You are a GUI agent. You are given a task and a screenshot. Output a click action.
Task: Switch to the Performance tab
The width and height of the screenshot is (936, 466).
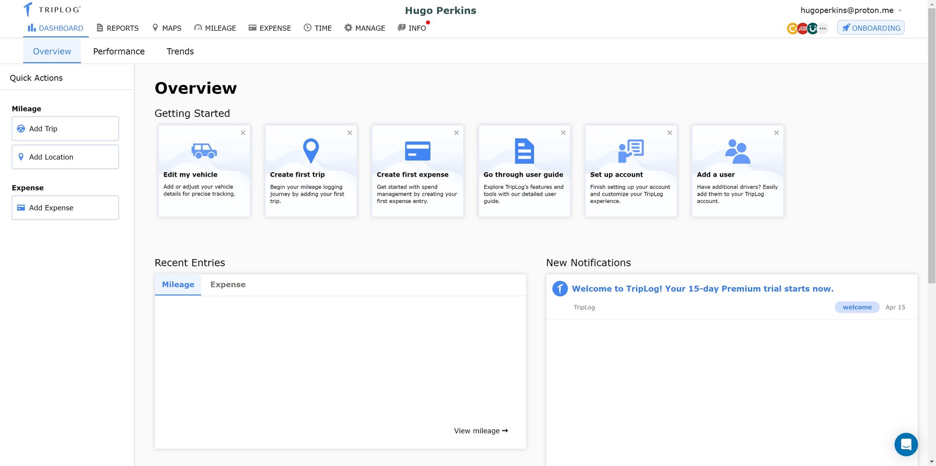[119, 51]
